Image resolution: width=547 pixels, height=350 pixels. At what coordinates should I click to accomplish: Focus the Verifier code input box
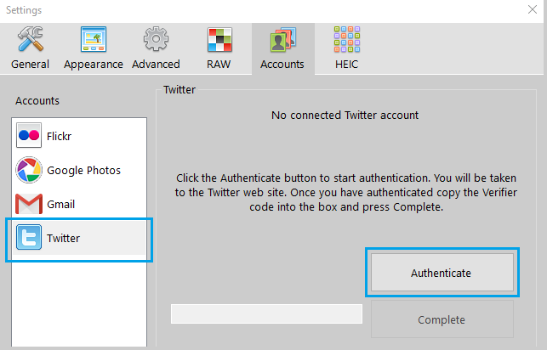(266, 313)
